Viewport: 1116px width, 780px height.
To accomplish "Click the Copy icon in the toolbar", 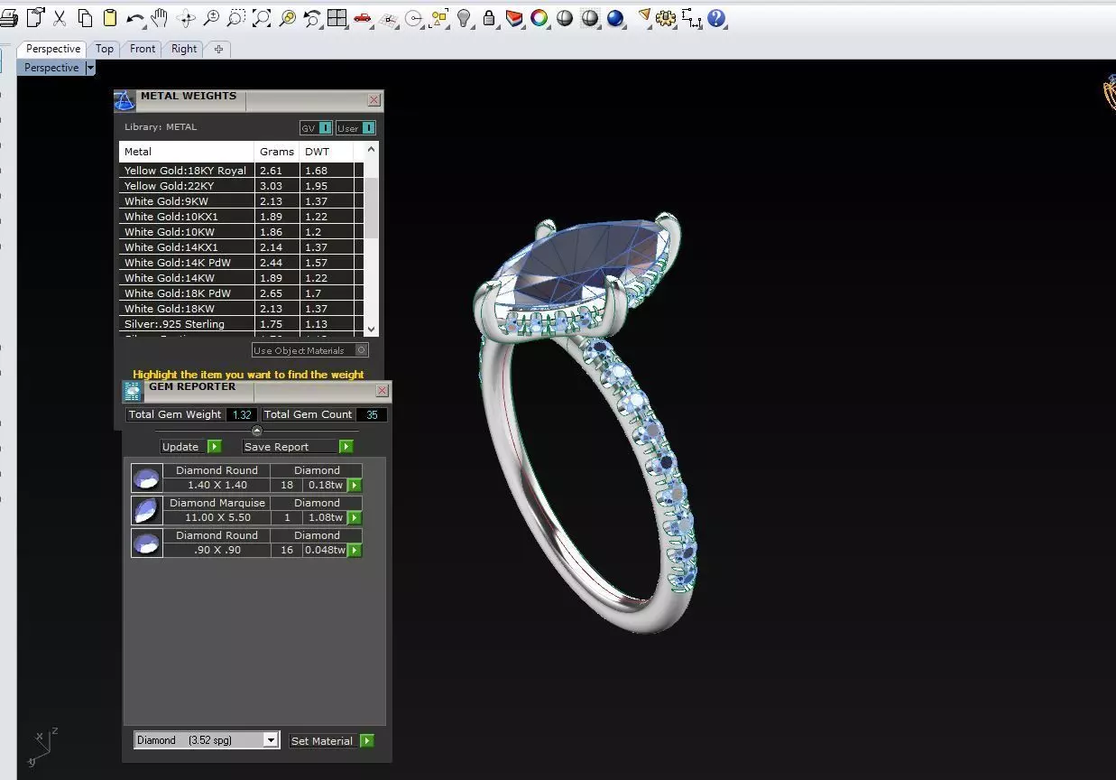I will coord(85,17).
